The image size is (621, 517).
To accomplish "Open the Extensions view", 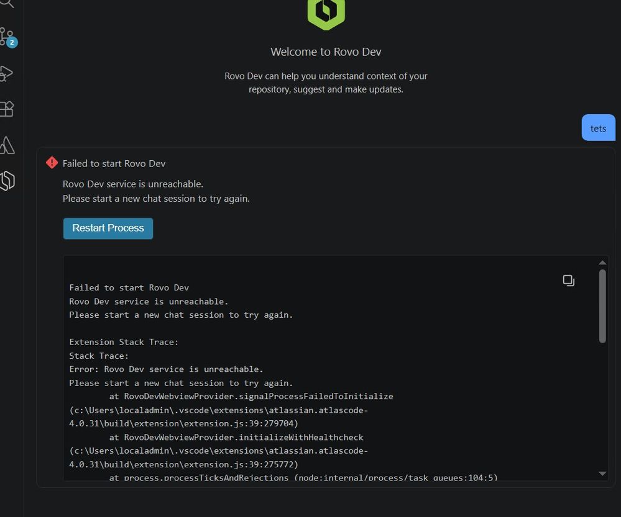I will pyautogui.click(x=7, y=109).
